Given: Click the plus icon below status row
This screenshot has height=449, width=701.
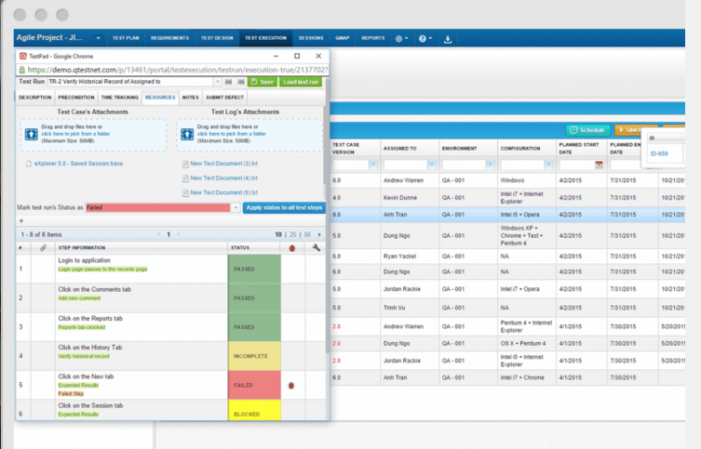Looking at the screenshot, I should pyautogui.click(x=21, y=221).
